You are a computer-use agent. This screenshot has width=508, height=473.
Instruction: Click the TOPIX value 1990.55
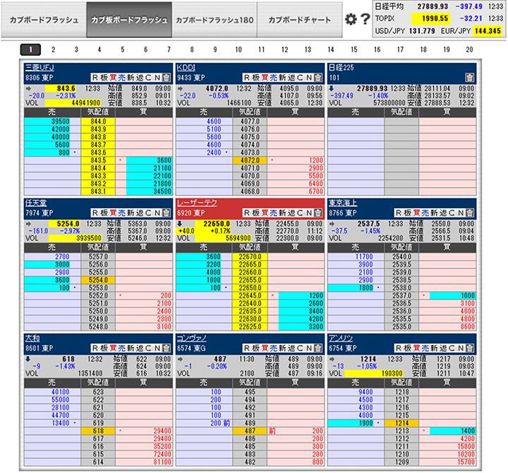click(431, 19)
